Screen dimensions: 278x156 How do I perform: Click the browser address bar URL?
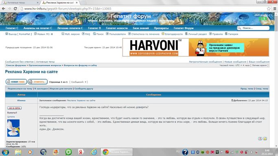(68, 9)
